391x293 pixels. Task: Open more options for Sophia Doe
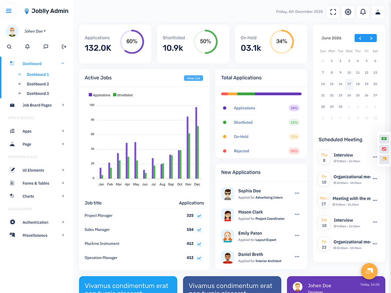pyautogui.click(x=297, y=193)
